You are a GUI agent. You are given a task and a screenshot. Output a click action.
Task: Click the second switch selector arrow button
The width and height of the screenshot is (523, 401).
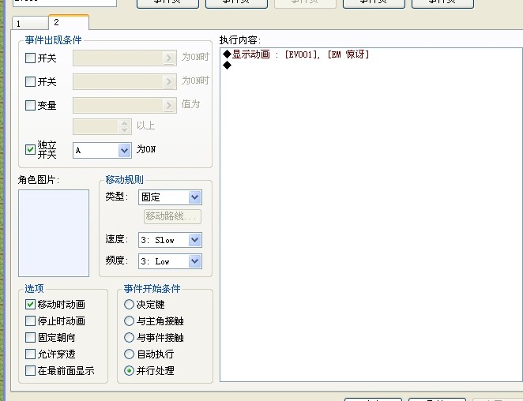[x=169, y=81]
